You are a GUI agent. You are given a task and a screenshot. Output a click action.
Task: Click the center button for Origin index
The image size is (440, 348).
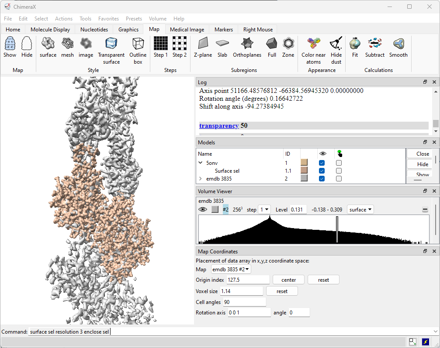coord(288,280)
